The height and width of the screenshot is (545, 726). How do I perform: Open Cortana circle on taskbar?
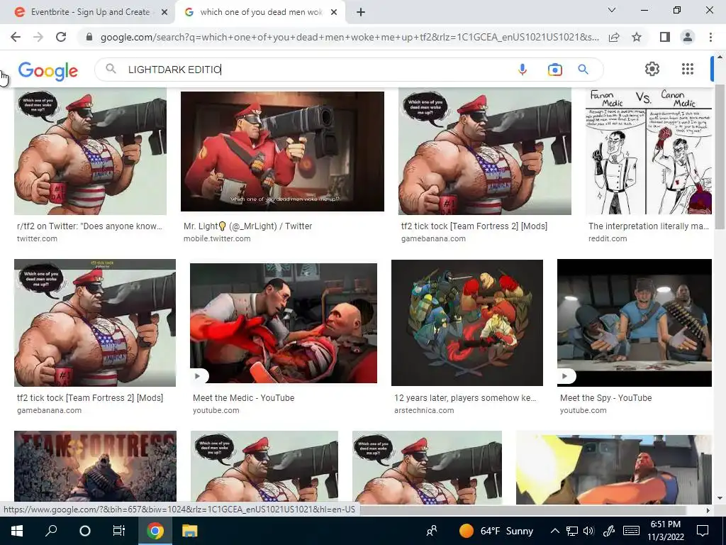85,531
